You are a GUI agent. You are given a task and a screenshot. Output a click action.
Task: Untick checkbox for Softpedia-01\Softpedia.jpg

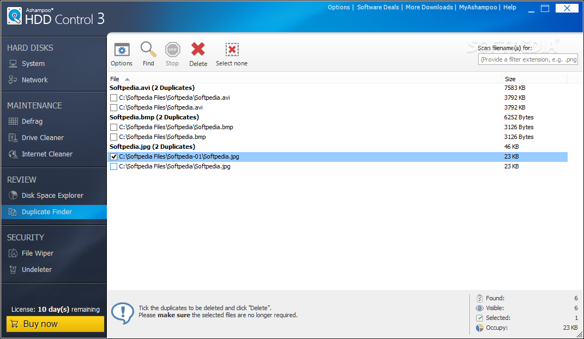113,156
